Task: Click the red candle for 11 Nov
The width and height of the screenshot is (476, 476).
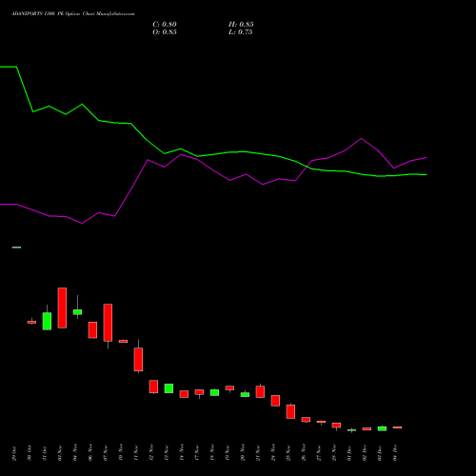Action: click(x=138, y=359)
